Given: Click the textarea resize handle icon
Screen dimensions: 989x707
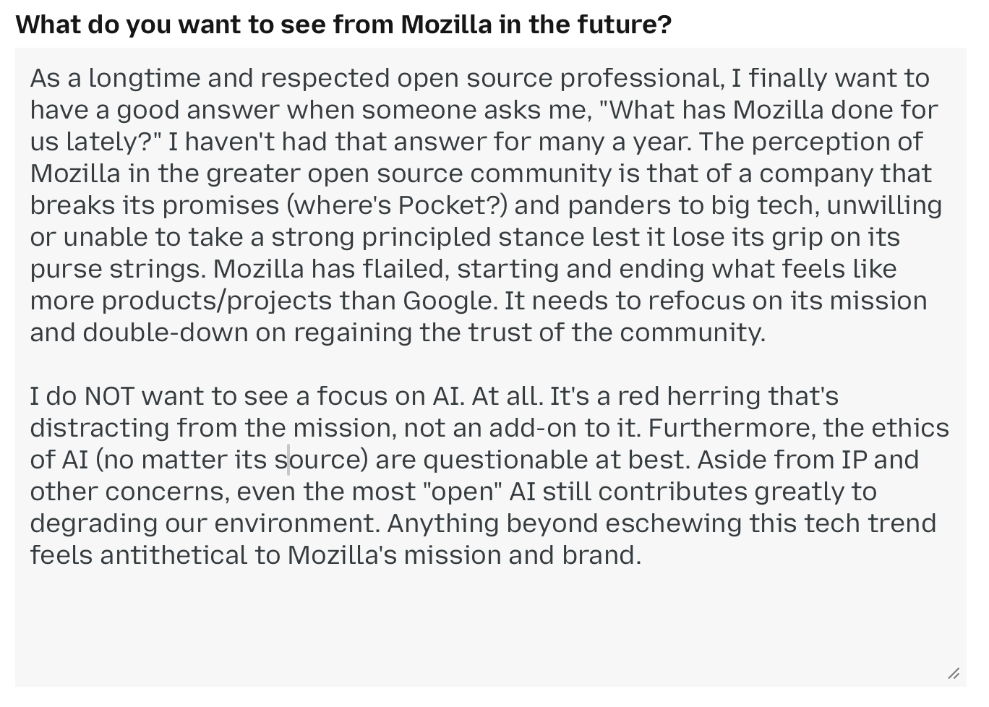Looking at the screenshot, I should coord(954,674).
